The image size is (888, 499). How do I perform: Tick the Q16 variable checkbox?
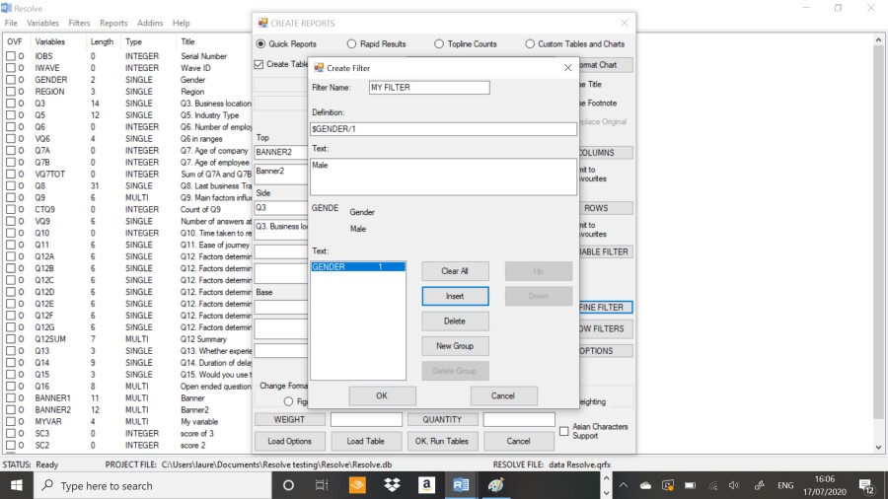[11, 387]
